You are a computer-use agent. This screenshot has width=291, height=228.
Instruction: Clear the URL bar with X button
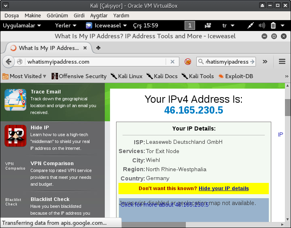point(172,62)
